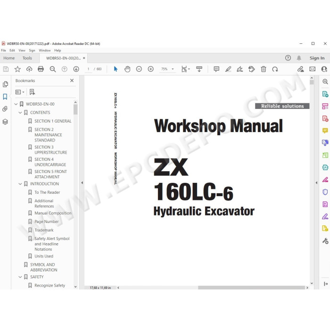Image resolution: width=330 pixels, height=330 pixels.
Task: Close the WDBR50-EN-00 document tab
Action: pos(84,58)
